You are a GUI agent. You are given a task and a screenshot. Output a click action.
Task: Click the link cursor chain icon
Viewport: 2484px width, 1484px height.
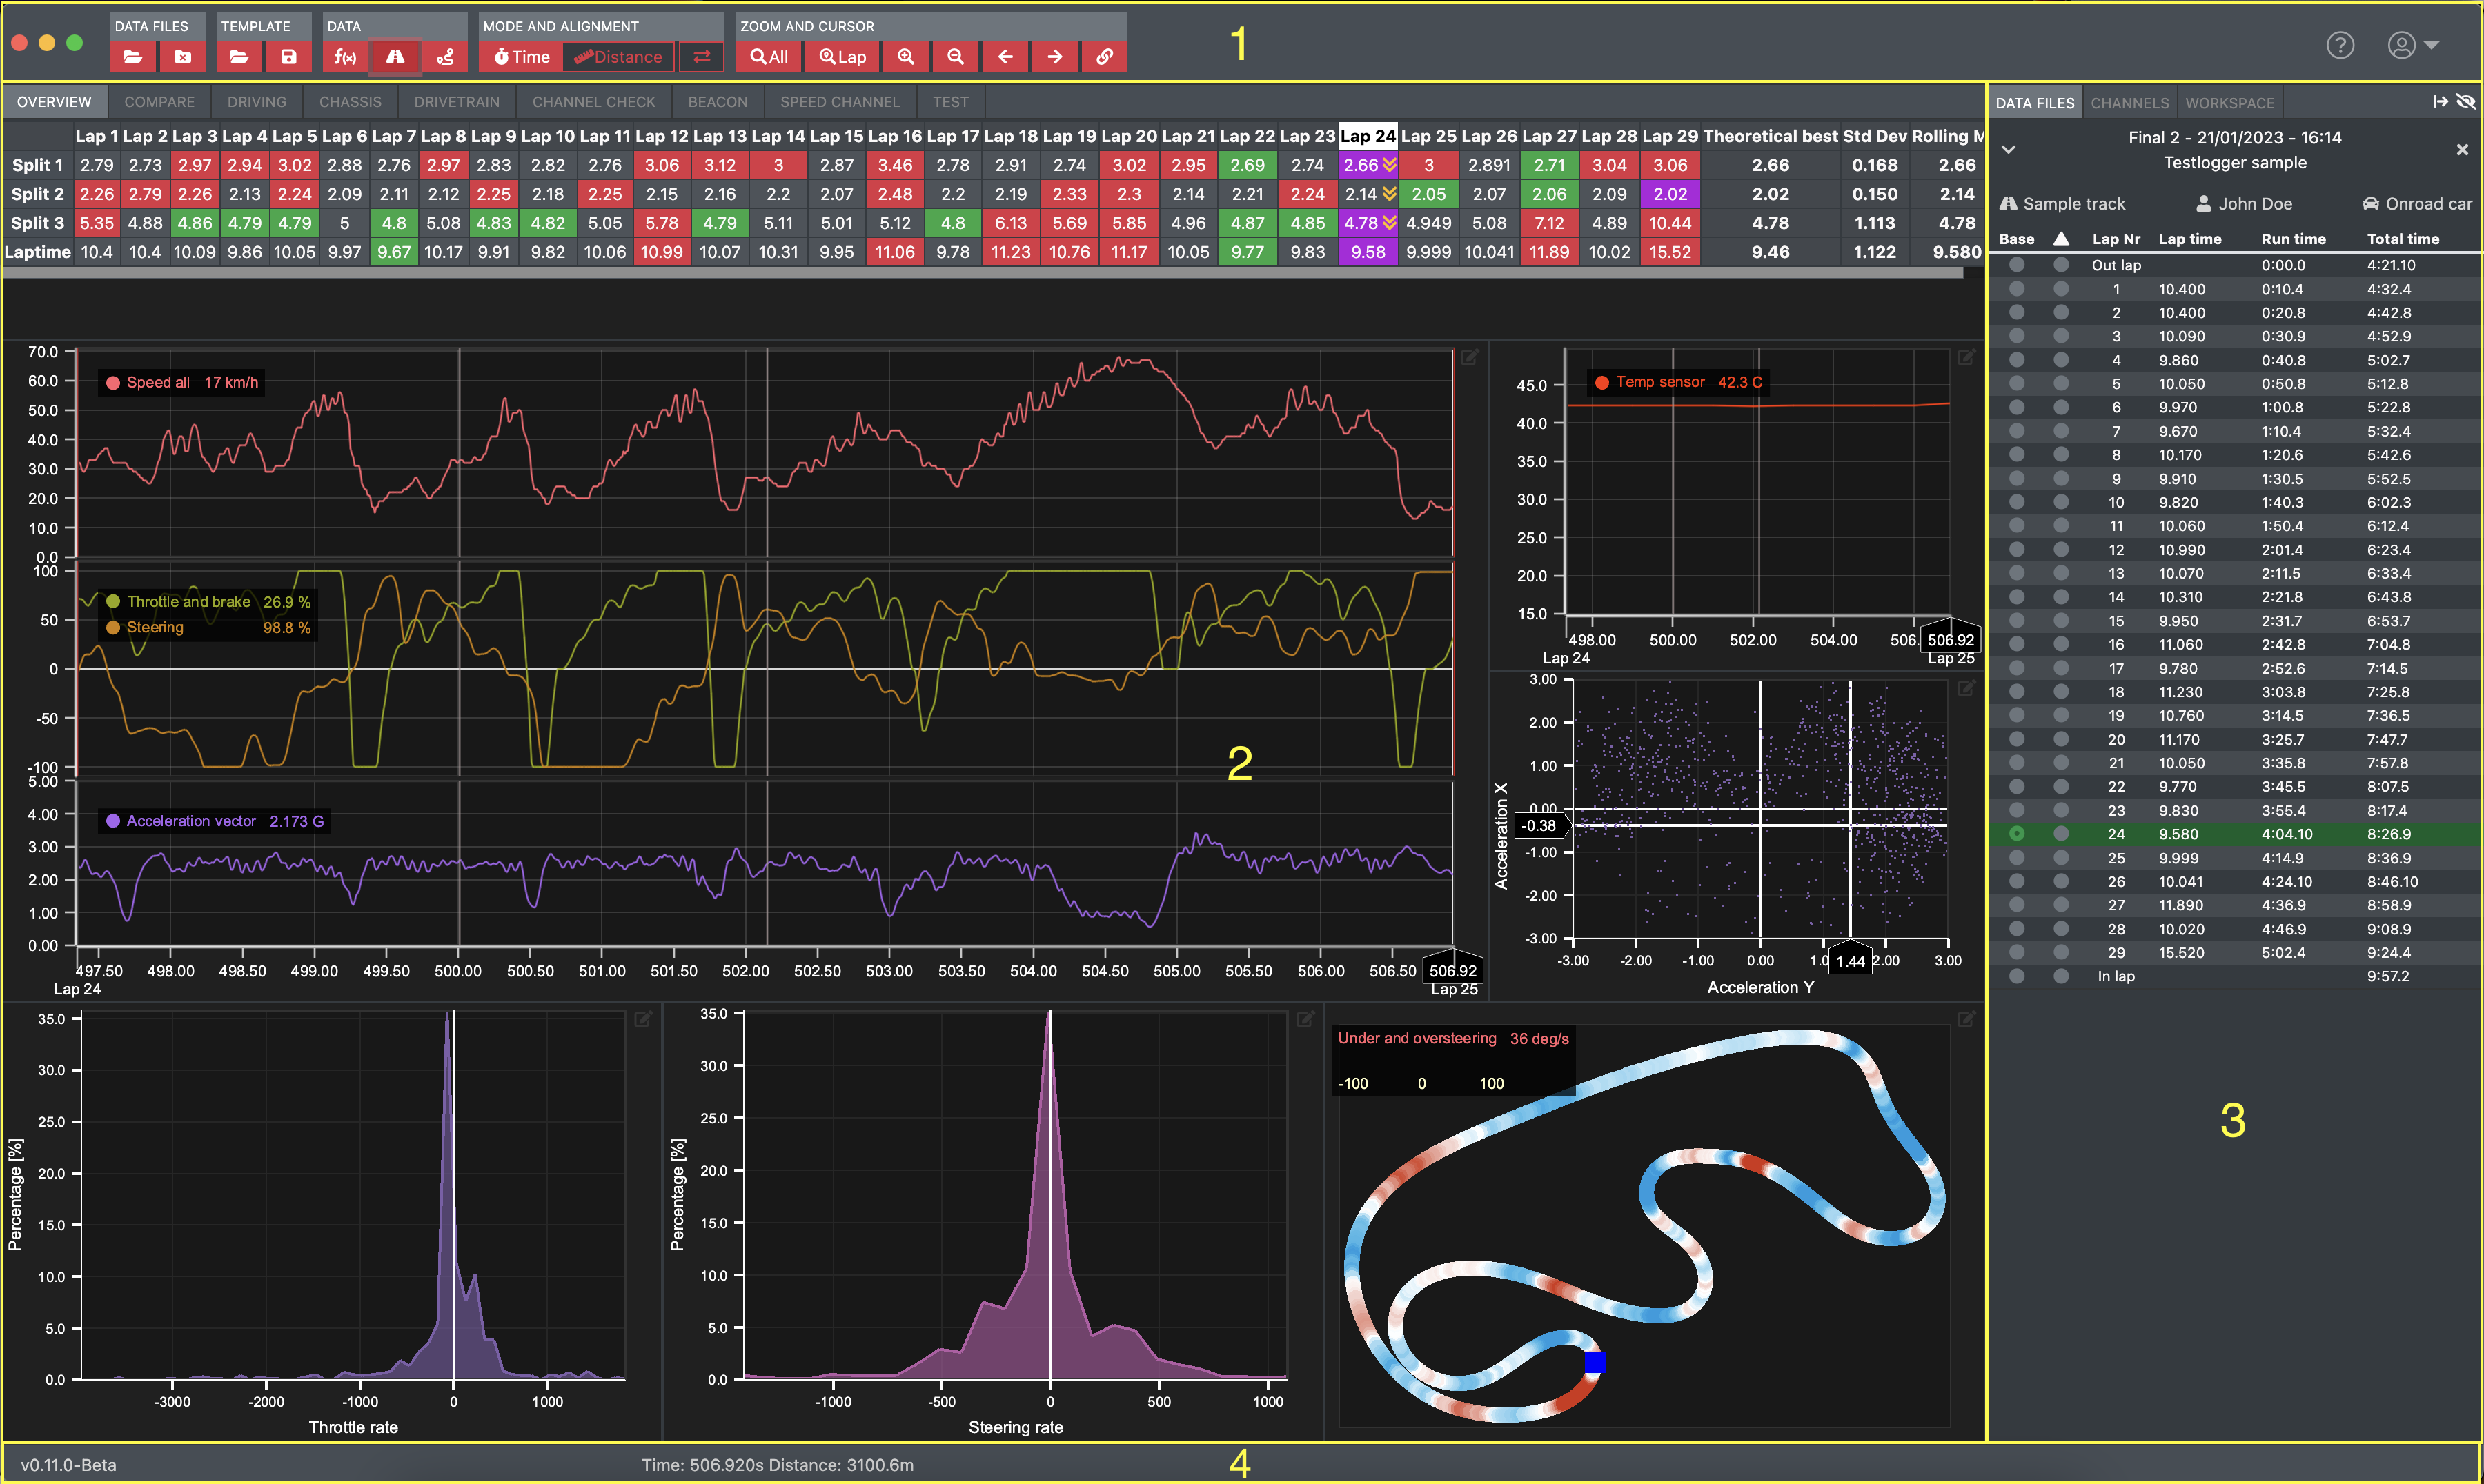click(1105, 57)
